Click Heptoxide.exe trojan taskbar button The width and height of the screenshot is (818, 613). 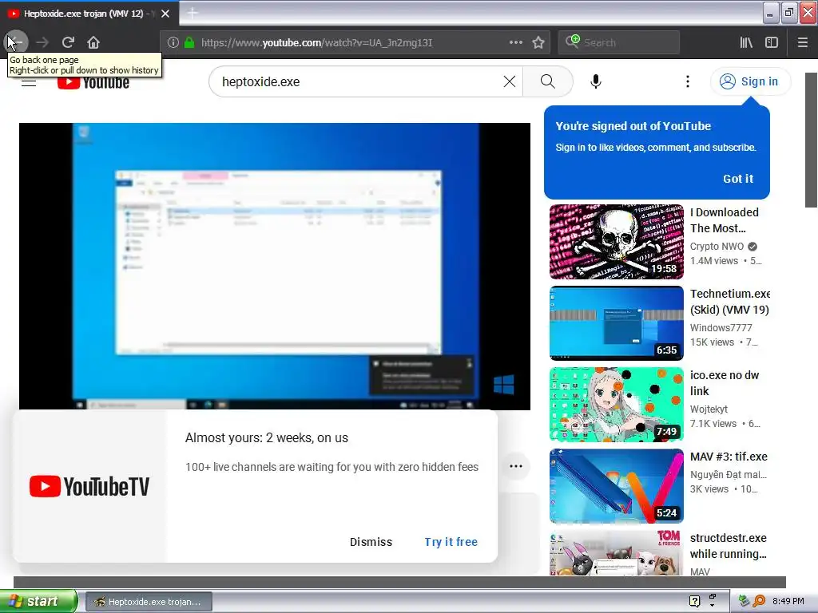pyautogui.click(x=149, y=602)
